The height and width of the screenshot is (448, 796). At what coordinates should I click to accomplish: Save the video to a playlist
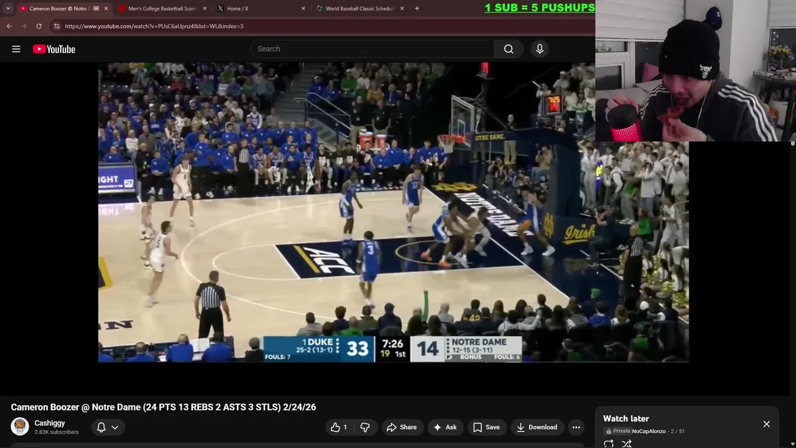point(486,427)
